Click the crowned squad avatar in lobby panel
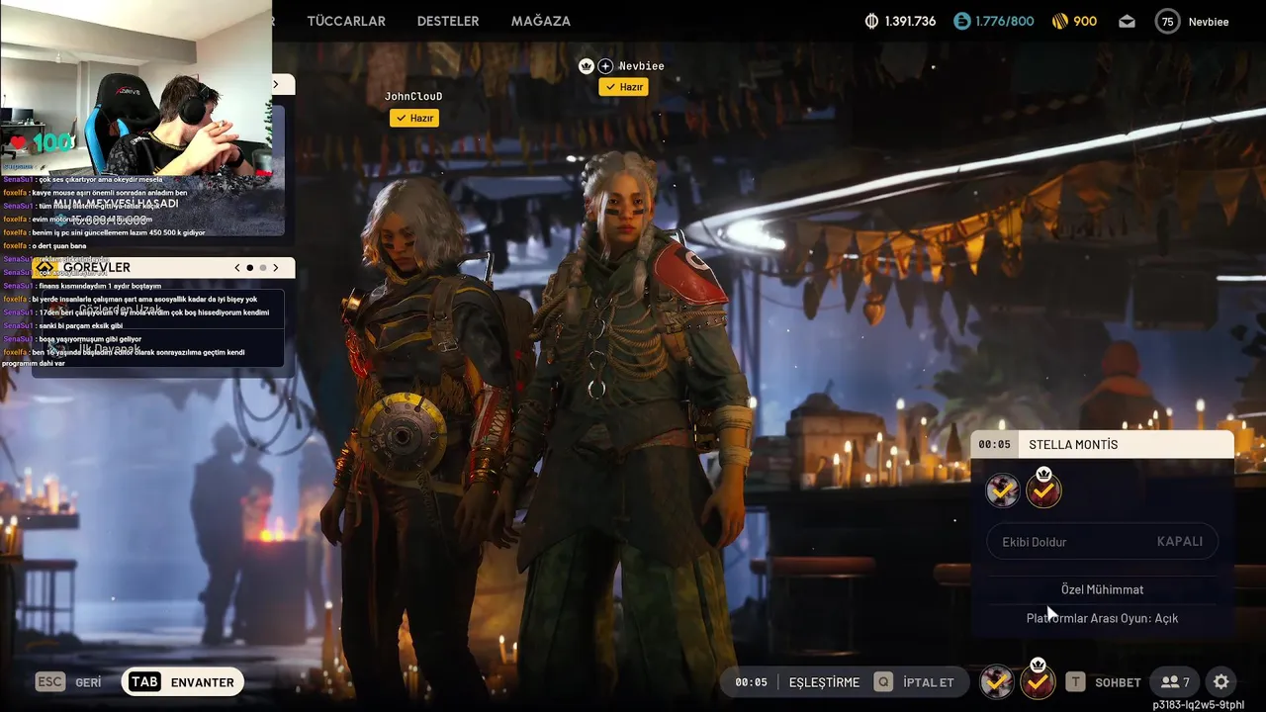 [1043, 489]
